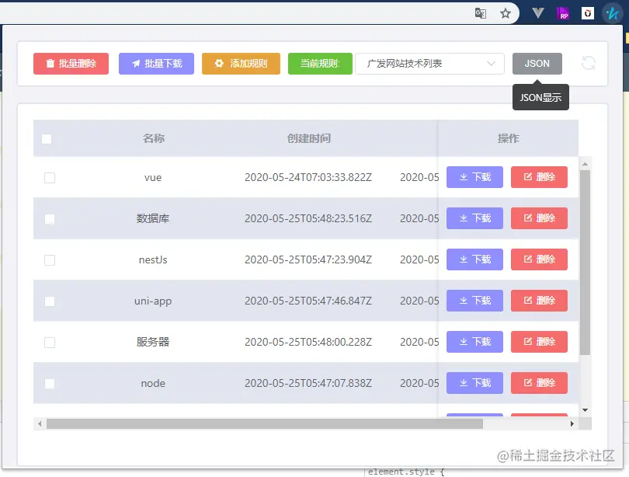The image size is (629, 477).
Task: Click timestamp 2020-05-25T05:48:23.516Z
Action: point(308,218)
